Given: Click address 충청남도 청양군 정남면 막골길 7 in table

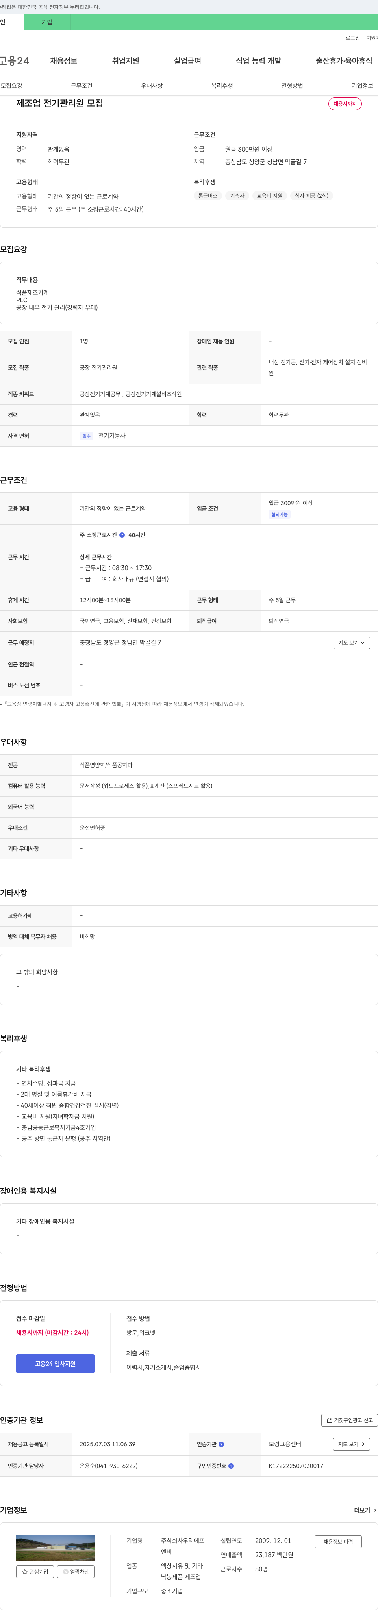Looking at the screenshot, I should click(x=120, y=642).
